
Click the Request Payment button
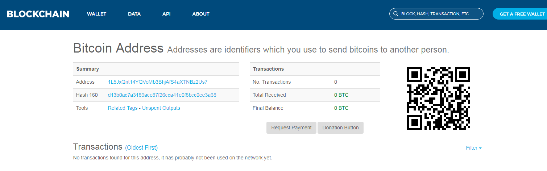click(x=291, y=128)
